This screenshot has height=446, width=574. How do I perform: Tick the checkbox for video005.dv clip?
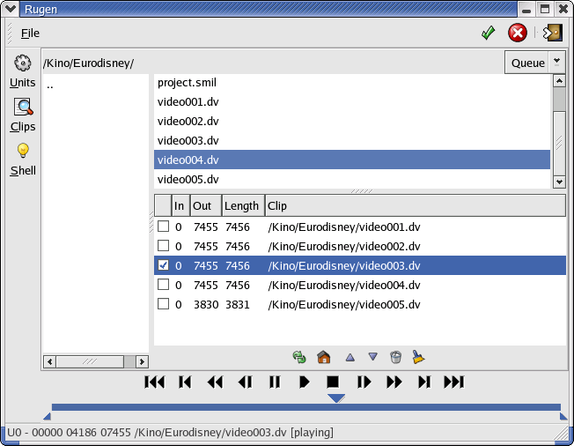[163, 304]
